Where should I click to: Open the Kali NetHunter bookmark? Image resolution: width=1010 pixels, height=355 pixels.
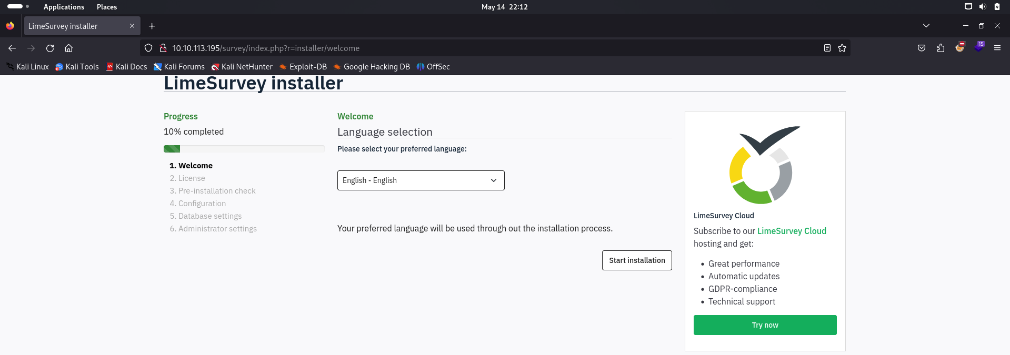pyautogui.click(x=242, y=67)
